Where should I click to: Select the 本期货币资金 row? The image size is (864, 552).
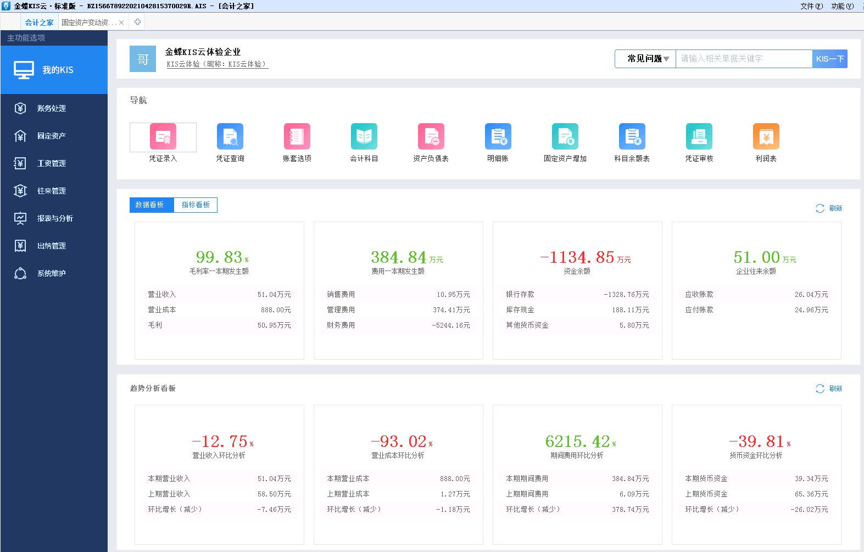tap(756, 479)
